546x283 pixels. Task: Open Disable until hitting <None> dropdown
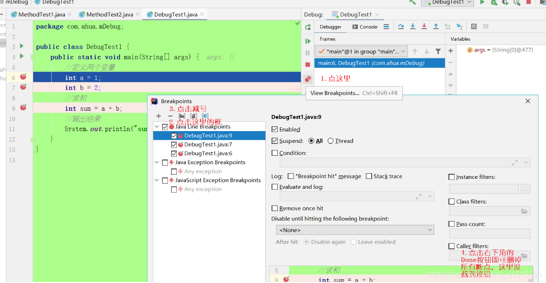(x=355, y=230)
